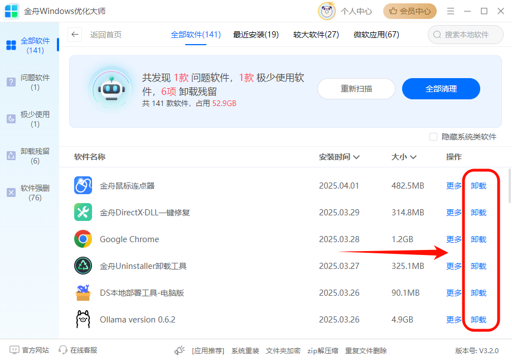Screen dimensions: 512x361
Task: Select the 问题软件 question mark icon
Action: [11, 82]
